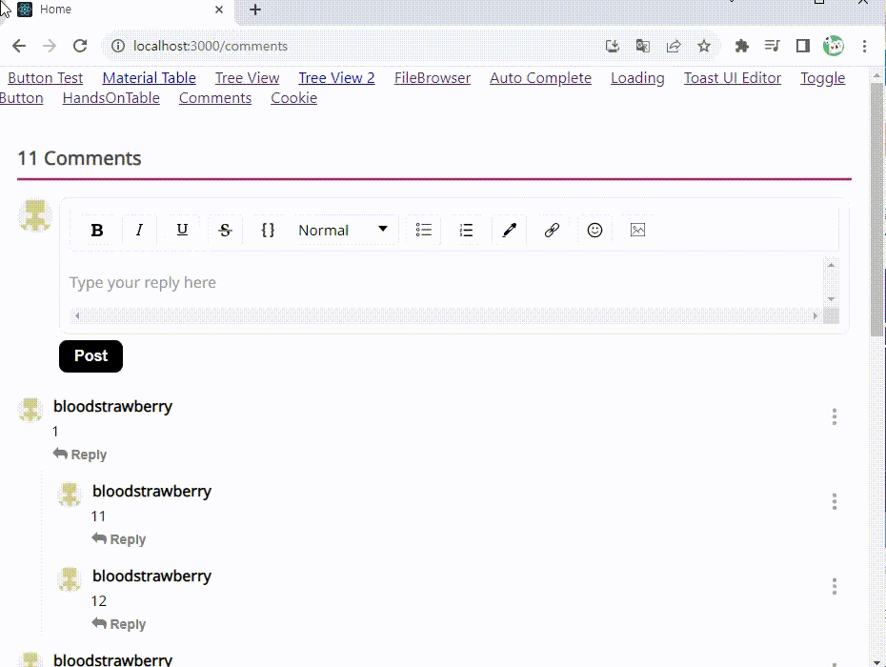Navigate to the Loading page
This screenshot has height=667, width=886.
point(637,78)
